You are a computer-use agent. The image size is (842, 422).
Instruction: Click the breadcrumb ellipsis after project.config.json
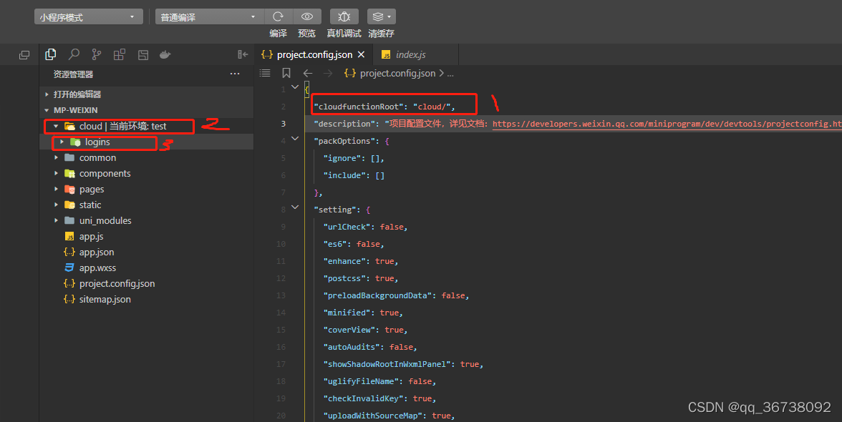450,74
